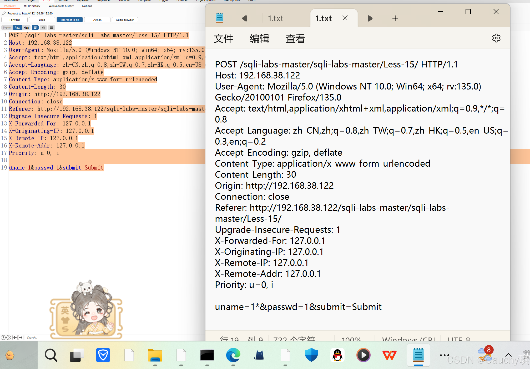Click the edit pencil icon beside request URL
The width and height of the screenshot is (530, 369).
pos(4,13)
